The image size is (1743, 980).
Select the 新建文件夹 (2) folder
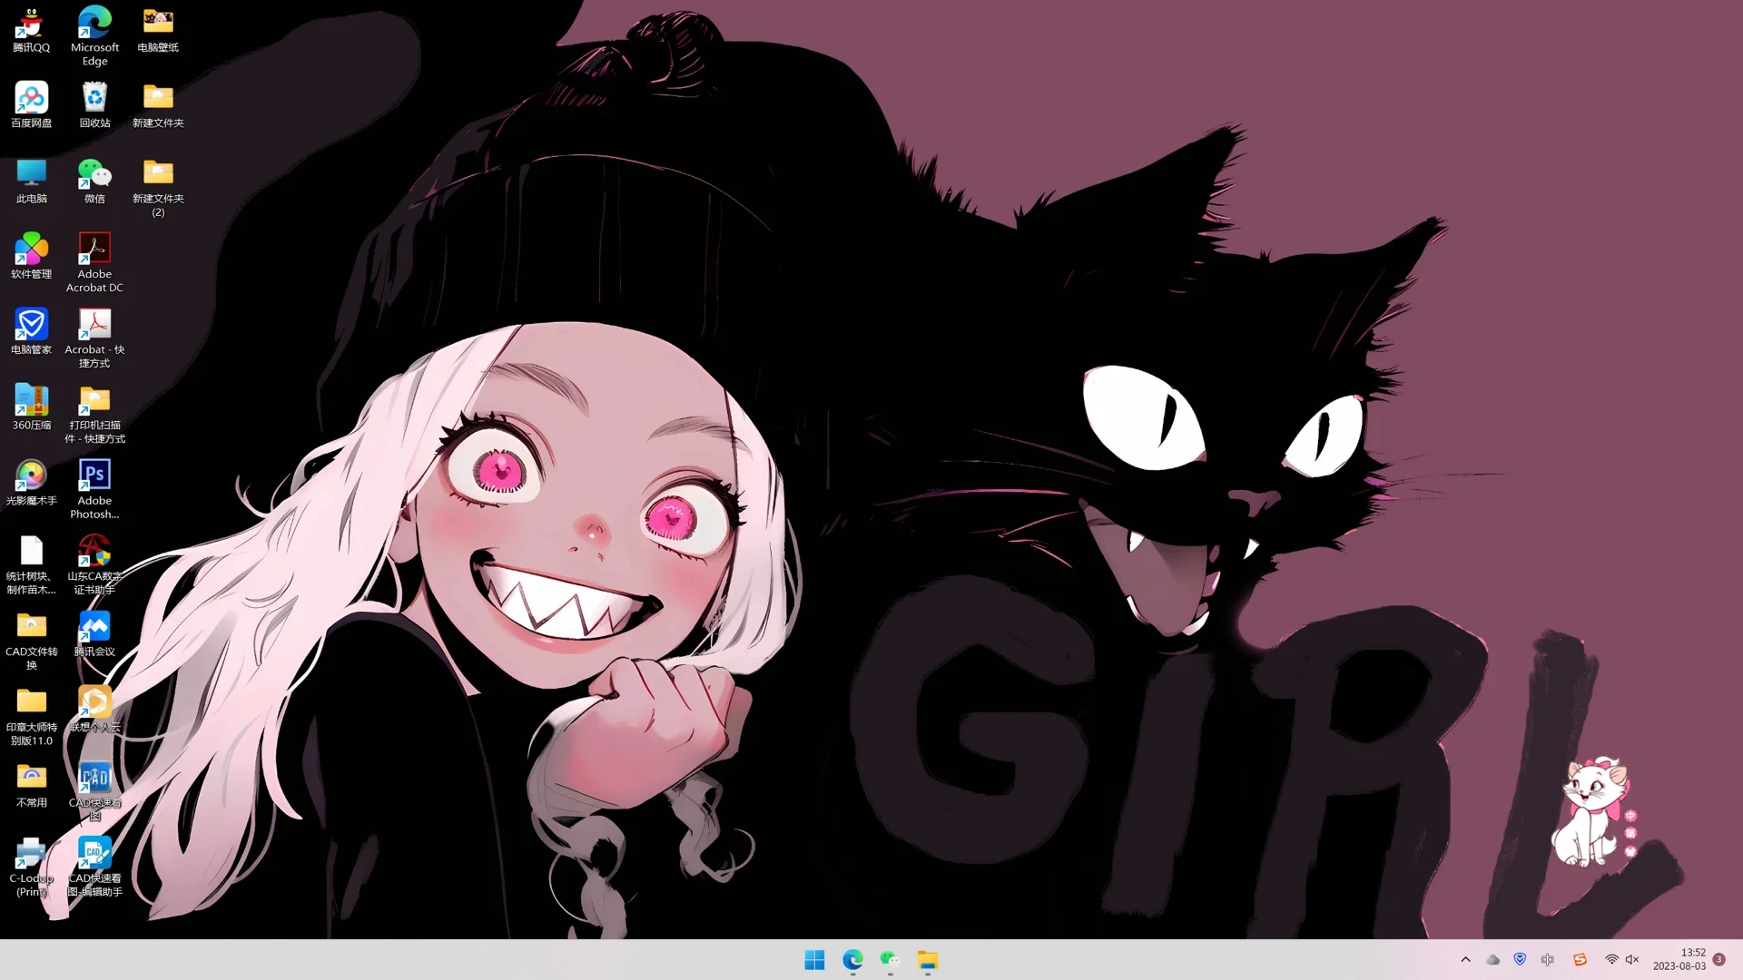(158, 187)
